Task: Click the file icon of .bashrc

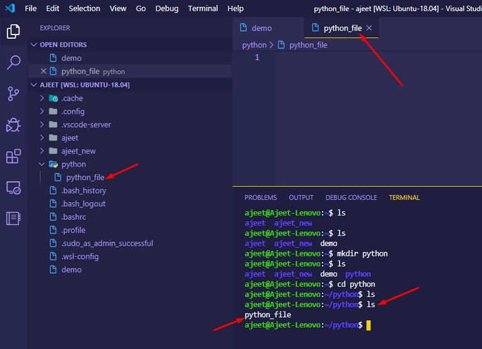Action: tap(53, 217)
